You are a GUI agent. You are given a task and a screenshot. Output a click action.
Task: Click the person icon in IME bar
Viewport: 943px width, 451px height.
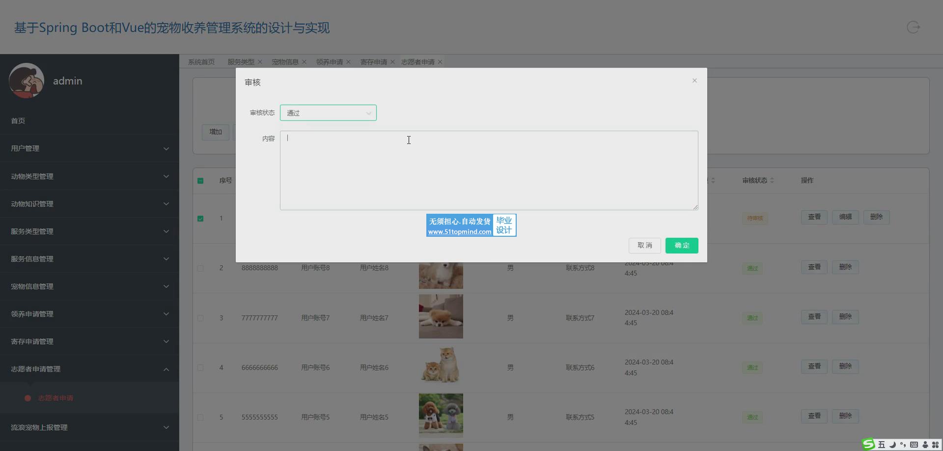[925, 445]
